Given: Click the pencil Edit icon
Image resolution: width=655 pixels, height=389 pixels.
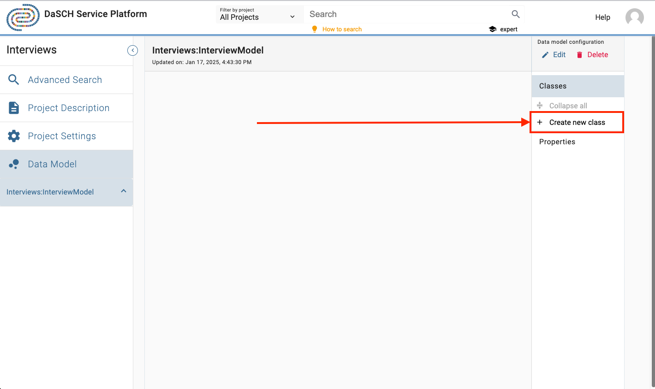Looking at the screenshot, I should click(545, 55).
